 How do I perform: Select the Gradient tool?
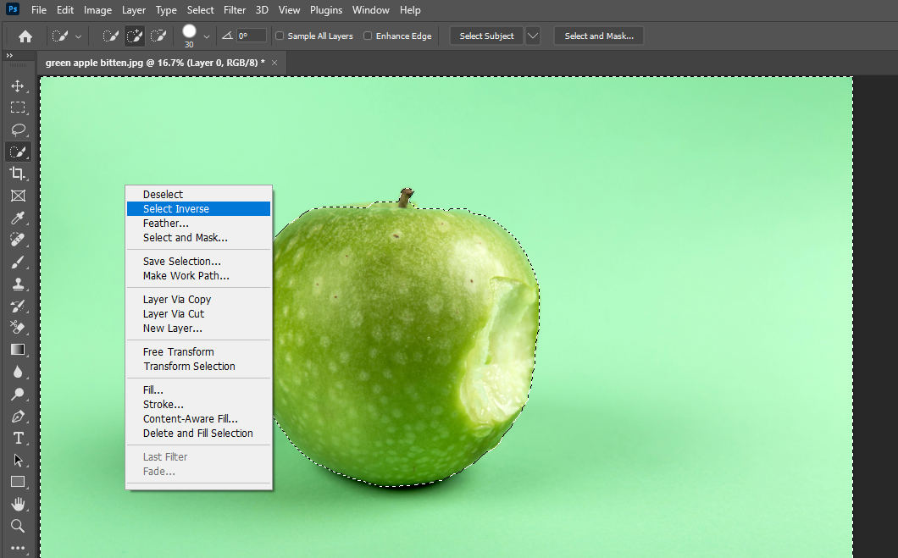tap(18, 350)
